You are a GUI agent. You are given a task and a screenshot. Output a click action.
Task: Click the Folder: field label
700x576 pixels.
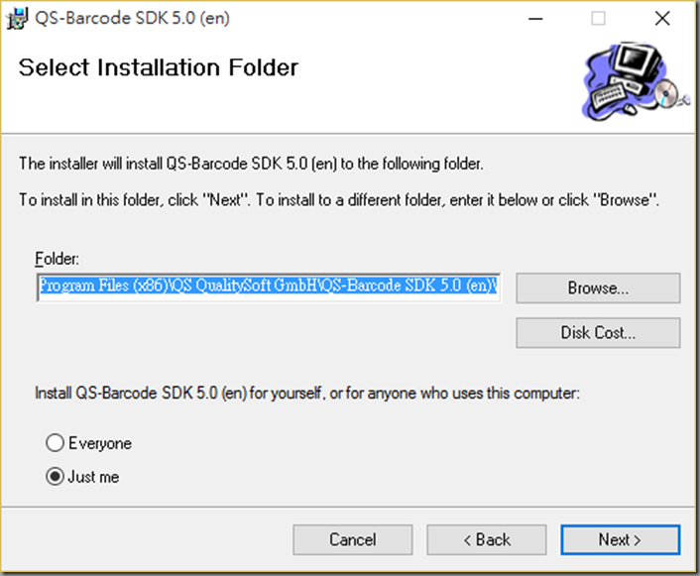click(x=58, y=259)
